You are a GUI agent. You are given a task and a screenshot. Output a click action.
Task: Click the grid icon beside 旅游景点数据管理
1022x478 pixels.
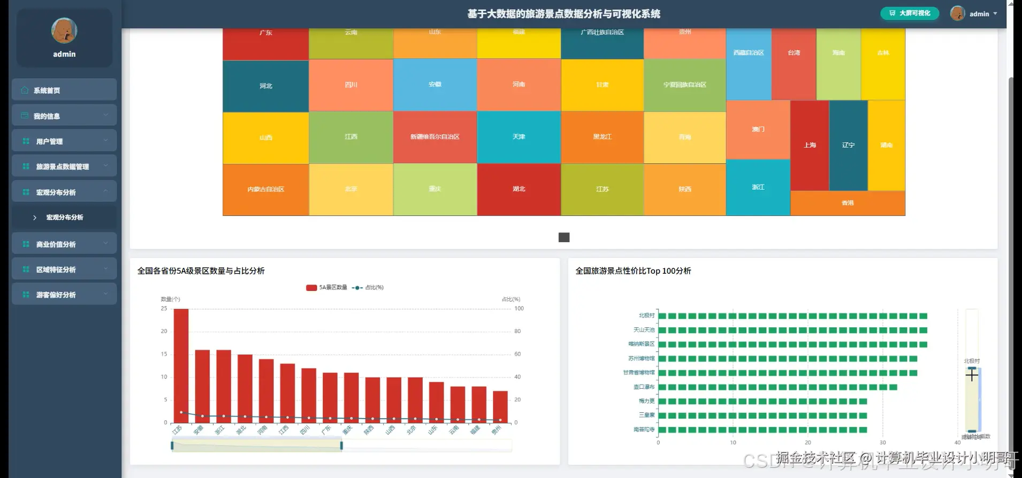pos(26,166)
